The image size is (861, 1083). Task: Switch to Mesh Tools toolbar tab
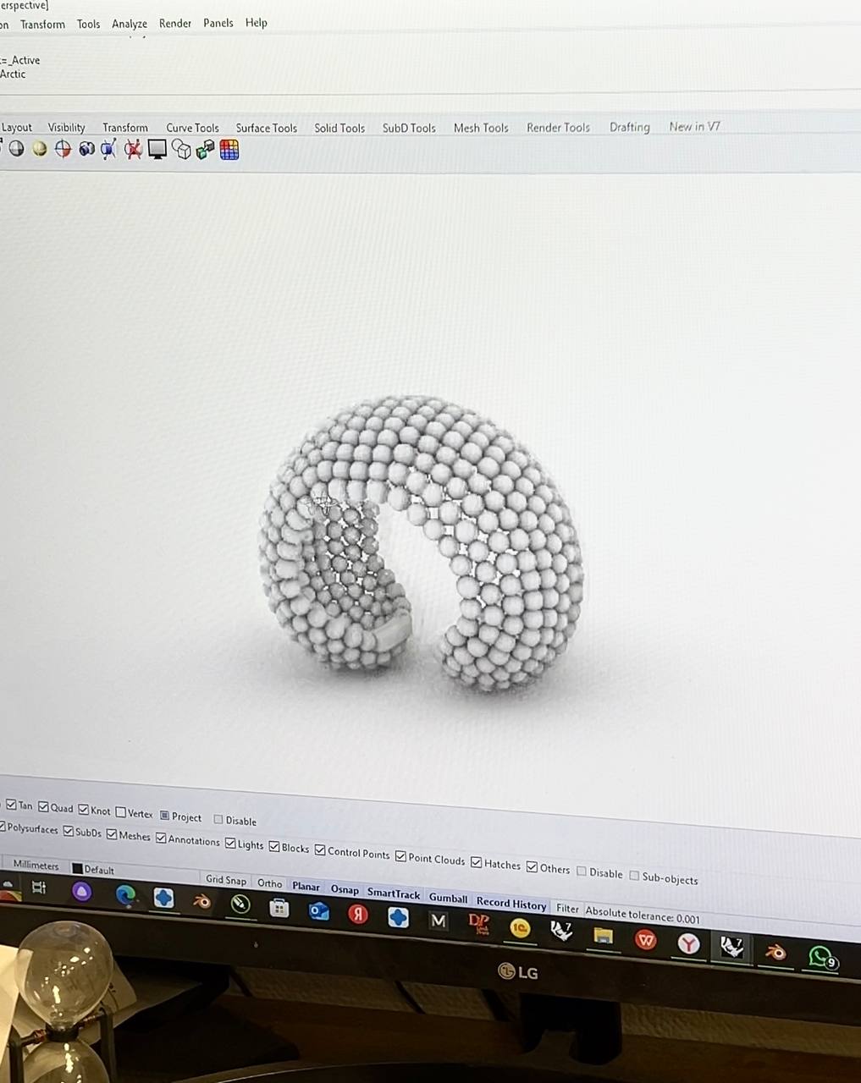pos(481,128)
